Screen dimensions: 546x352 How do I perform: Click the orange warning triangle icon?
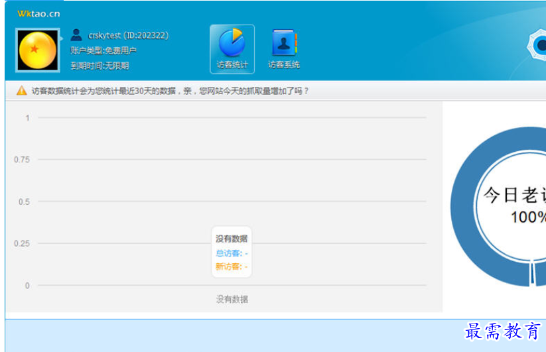22,91
